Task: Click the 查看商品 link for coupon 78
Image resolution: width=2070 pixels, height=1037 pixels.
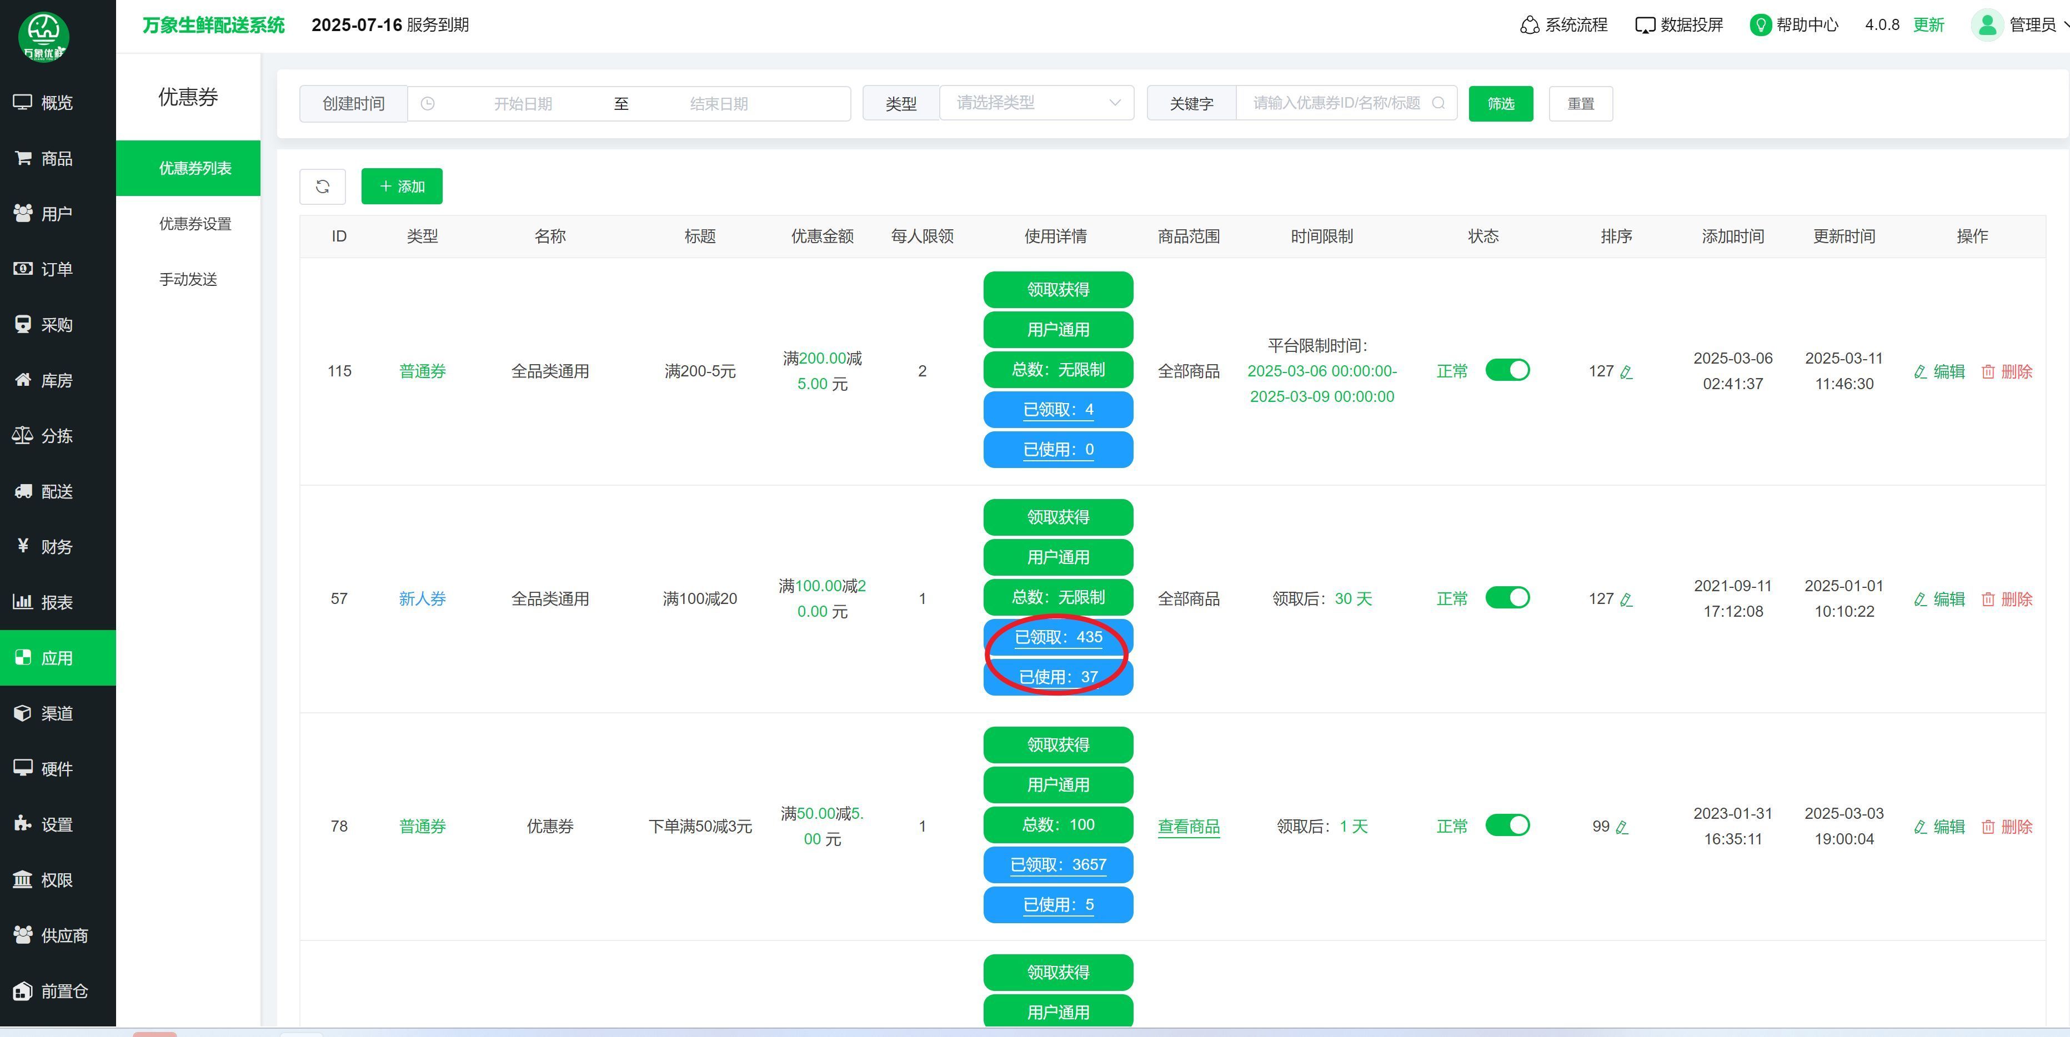Action: [x=1187, y=827]
